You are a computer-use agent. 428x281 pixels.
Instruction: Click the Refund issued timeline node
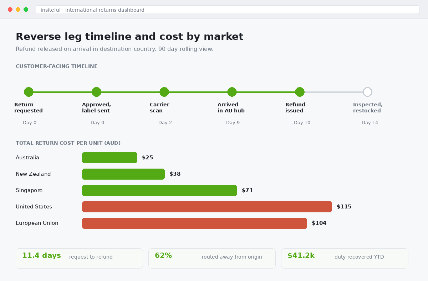(300, 92)
